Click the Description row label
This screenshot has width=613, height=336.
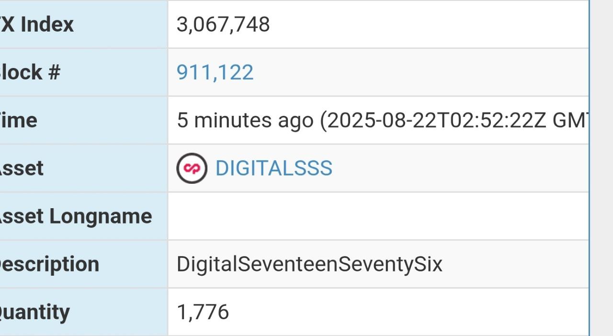[49, 264]
